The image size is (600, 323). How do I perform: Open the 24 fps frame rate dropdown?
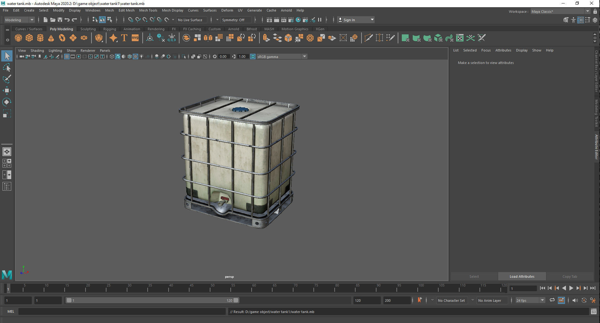(x=530, y=300)
